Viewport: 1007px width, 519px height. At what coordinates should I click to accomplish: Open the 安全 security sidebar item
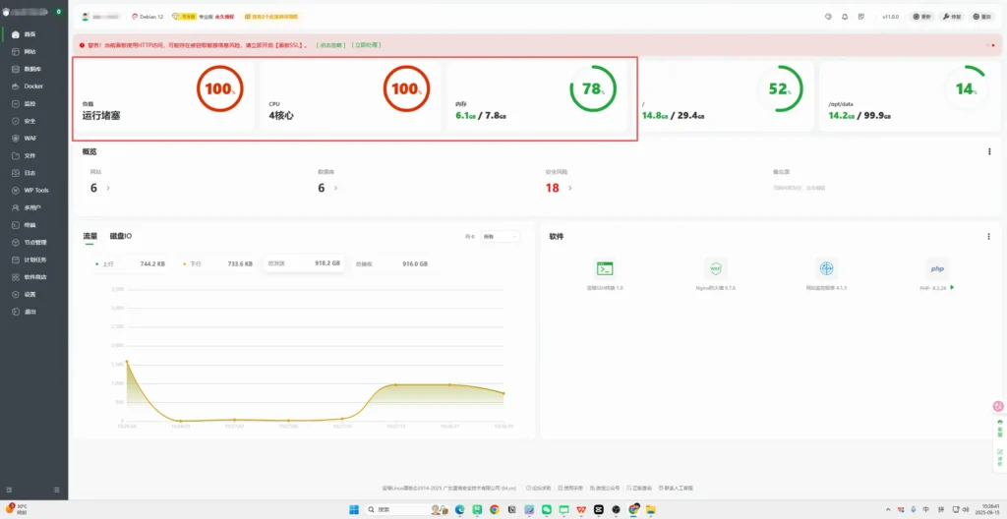[x=33, y=121]
